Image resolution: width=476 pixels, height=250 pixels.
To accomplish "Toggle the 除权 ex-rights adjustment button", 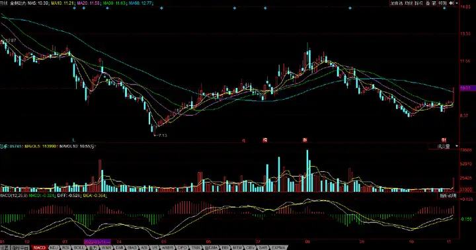I will click(x=419, y=3).
